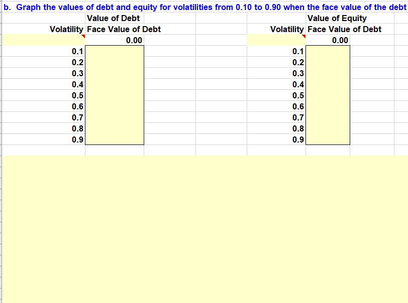Select the left Volatility label cell

point(66,29)
